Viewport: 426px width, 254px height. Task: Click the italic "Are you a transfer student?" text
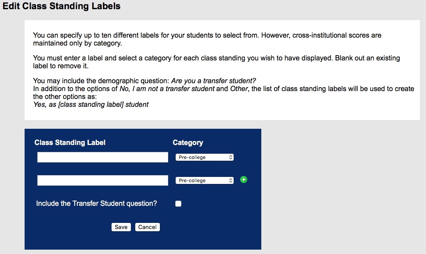click(x=213, y=81)
